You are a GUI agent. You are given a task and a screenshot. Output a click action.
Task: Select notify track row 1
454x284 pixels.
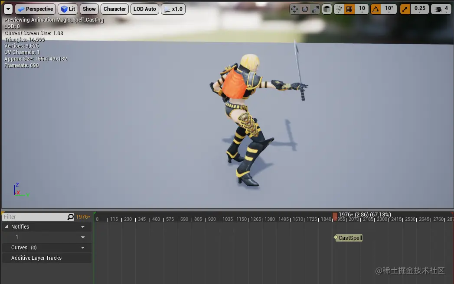(47, 237)
